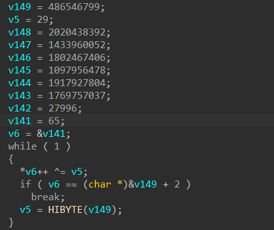Click v5 in 'v5 = HIBYTE' line
The height and width of the screenshot is (230, 274).
pos(25,210)
